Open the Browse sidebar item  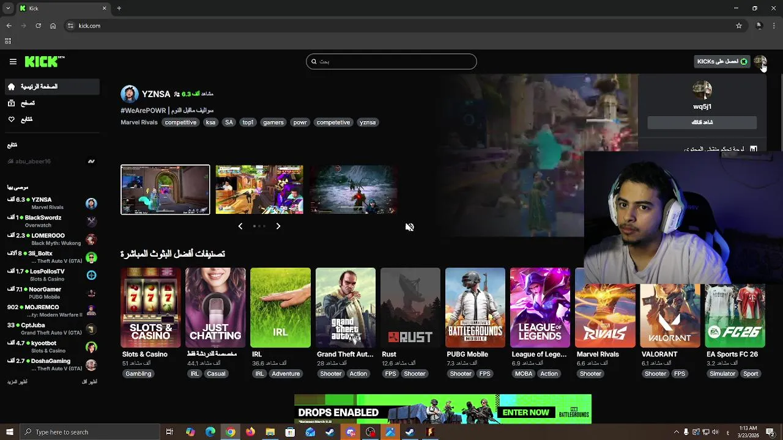click(52, 103)
